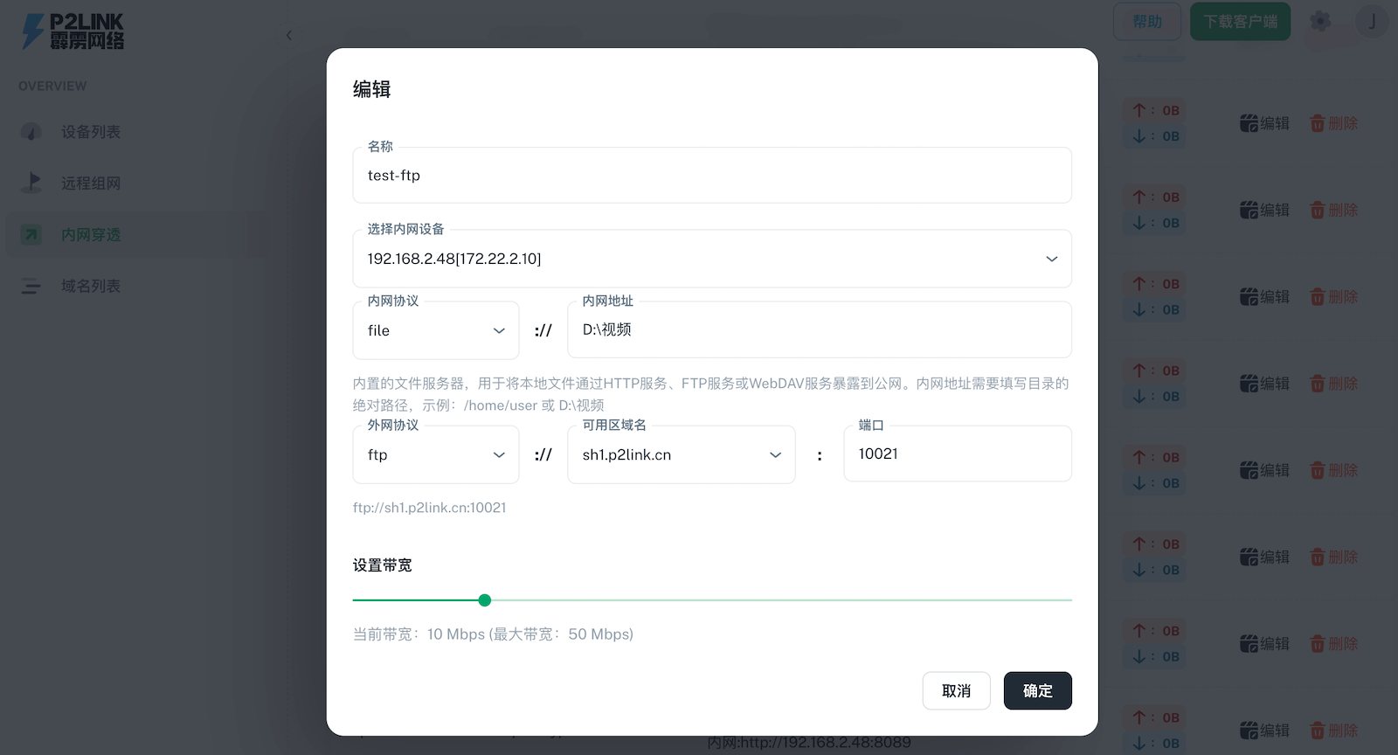The width and height of the screenshot is (1398, 755).
Task: Click the 域名列表 list sidebar icon
Action: click(x=31, y=286)
